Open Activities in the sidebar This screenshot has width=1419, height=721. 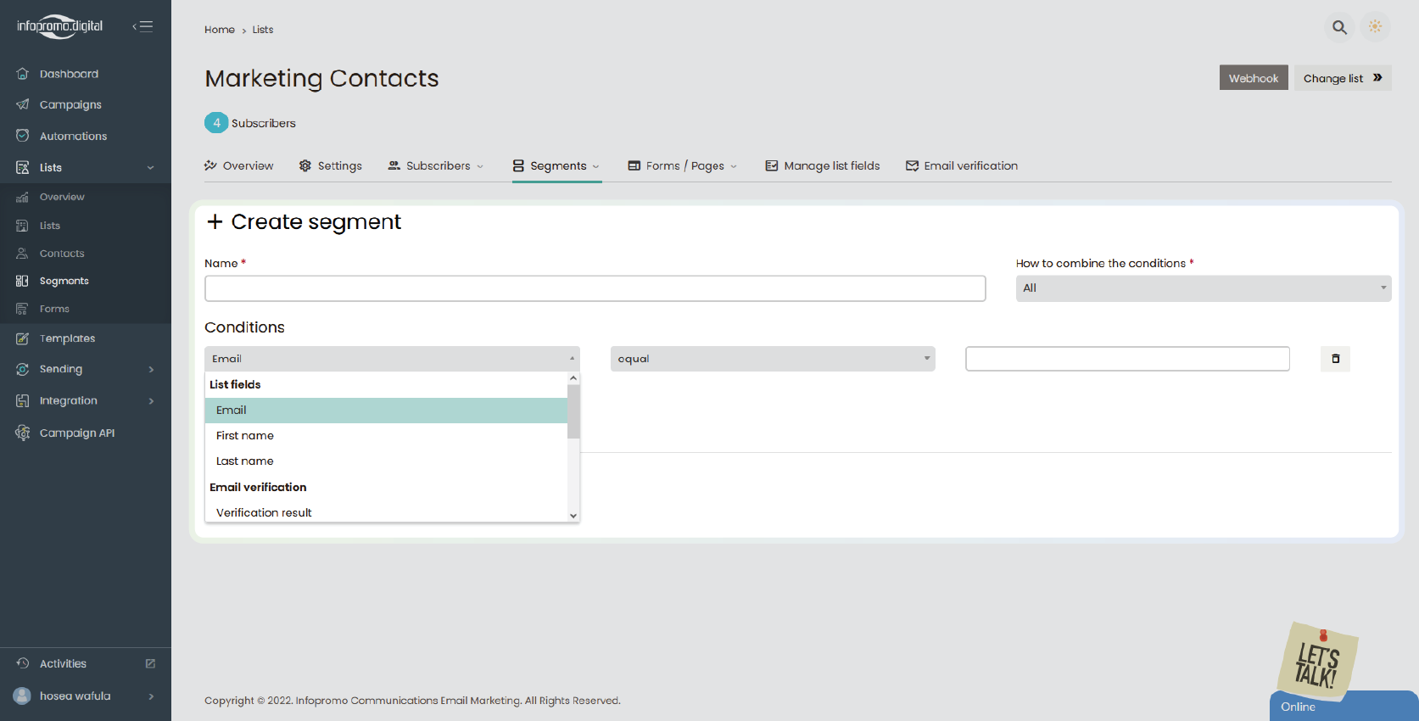coord(63,663)
